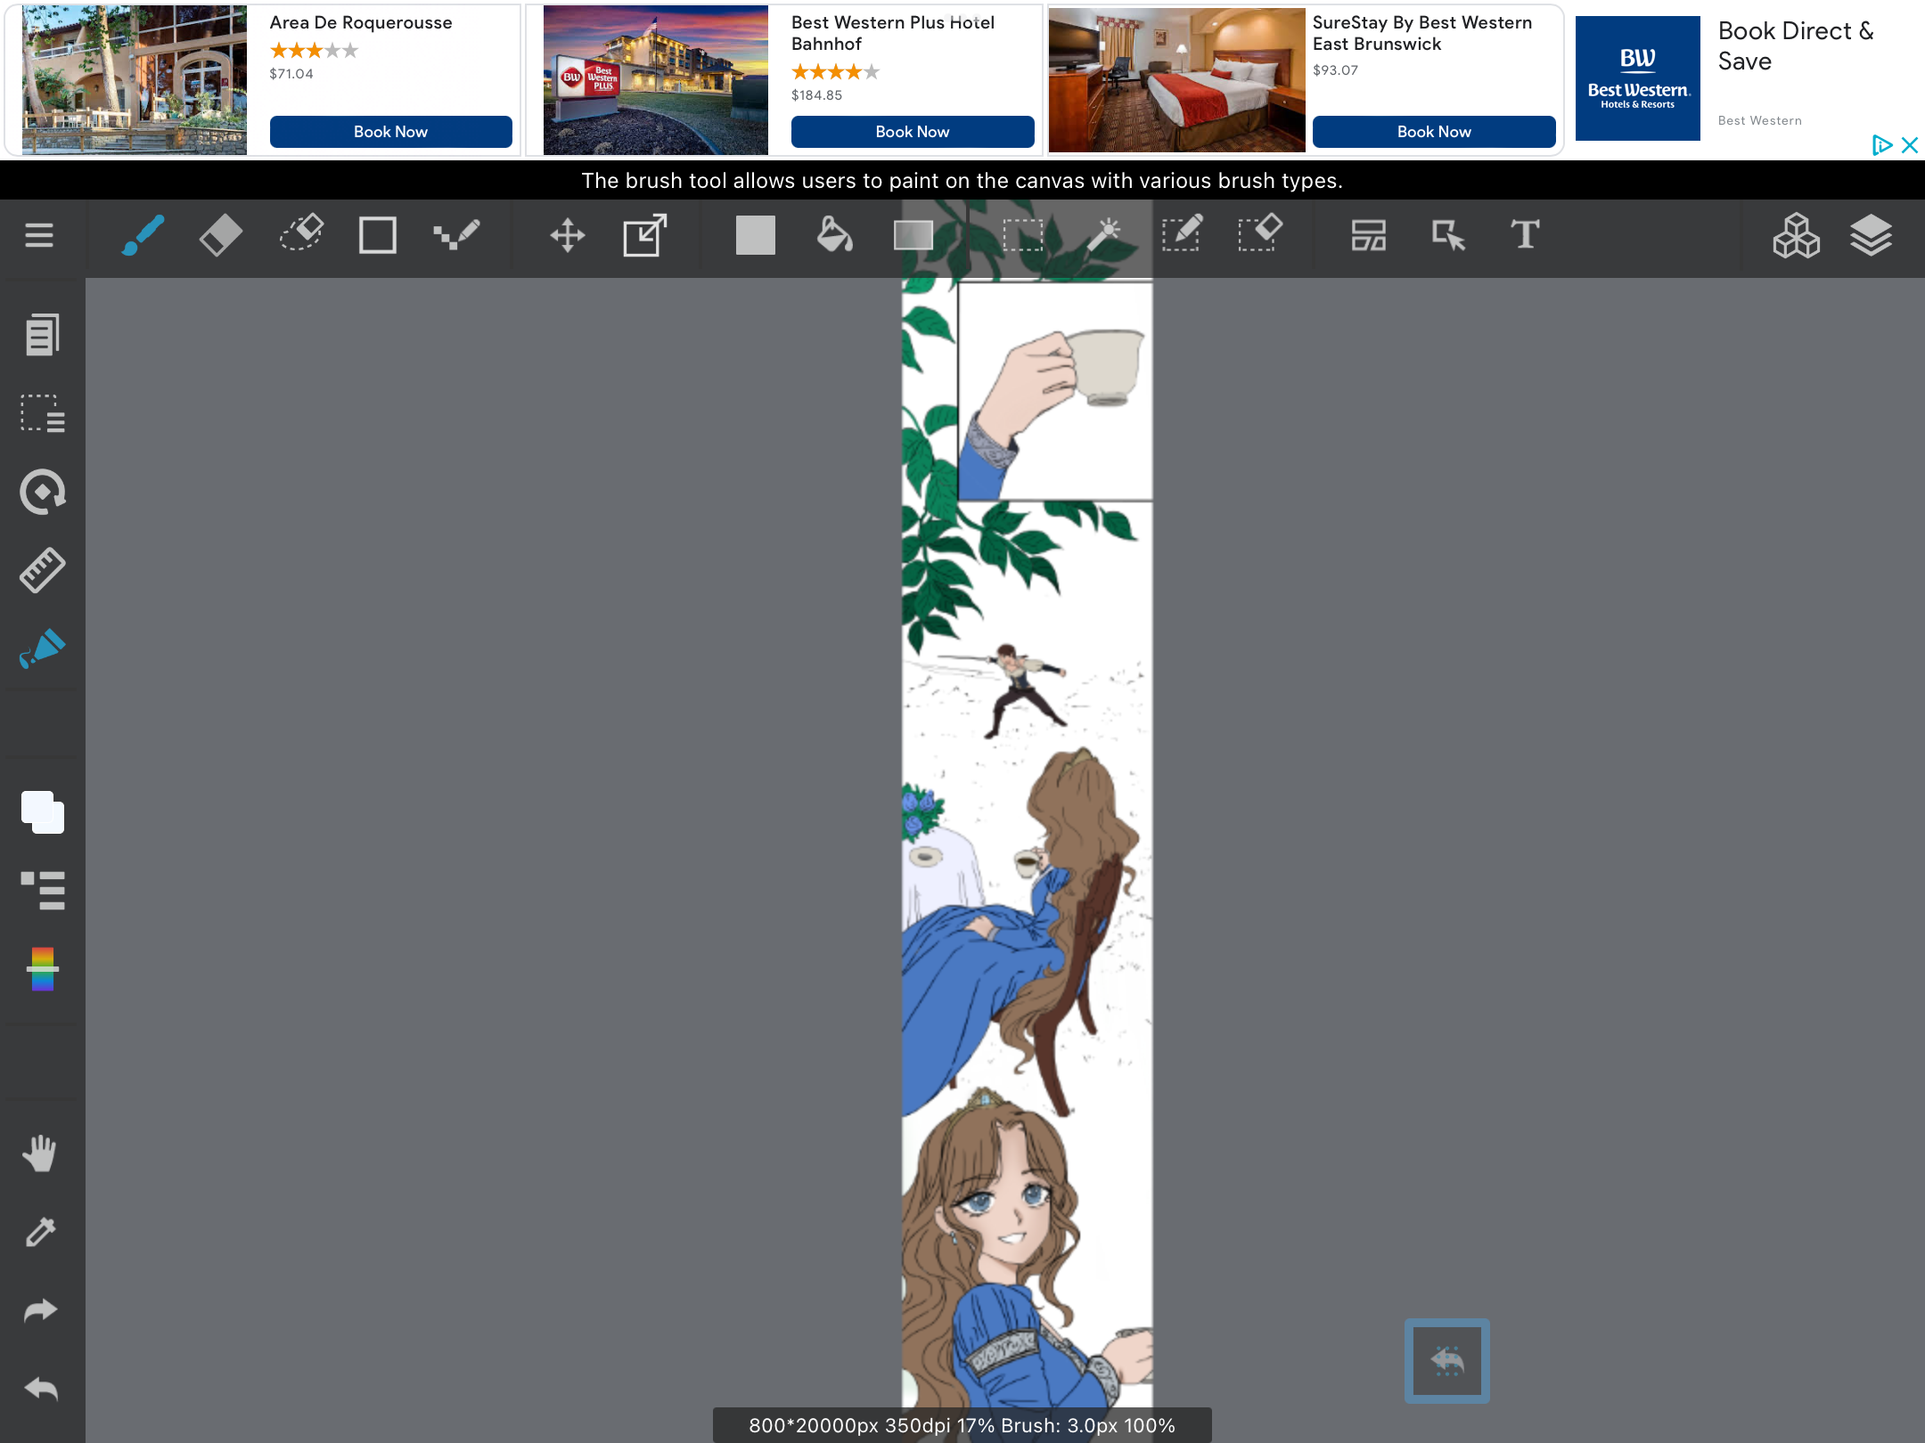Click Book Now for Area De Roquerousse
Screen dimensions: 1925x1443
click(x=390, y=132)
